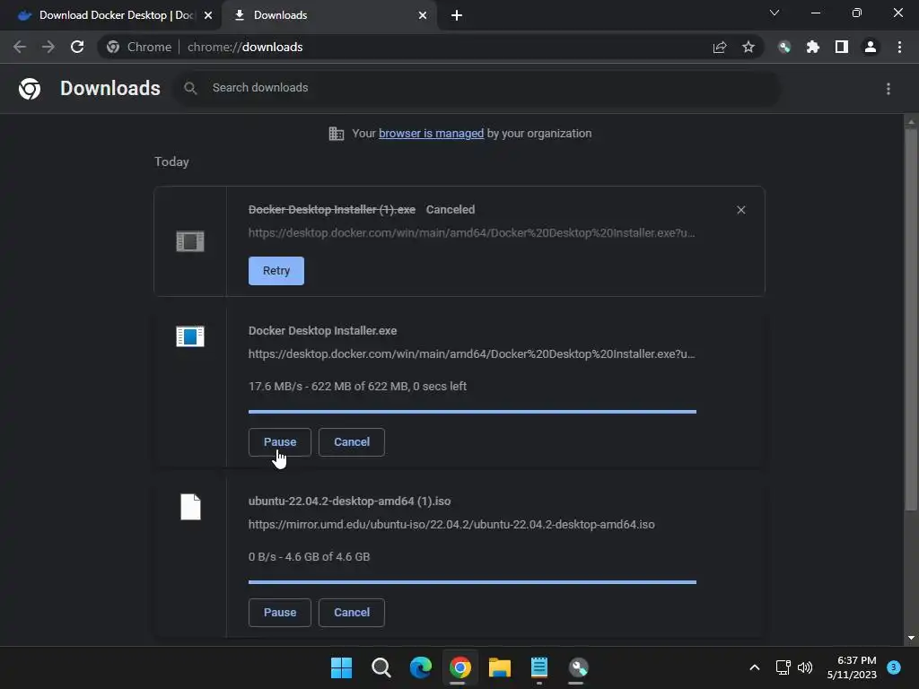The height and width of the screenshot is (689, 919).
Task: Pause the Docker Desktop Installer download
Action: click(280, 441)
